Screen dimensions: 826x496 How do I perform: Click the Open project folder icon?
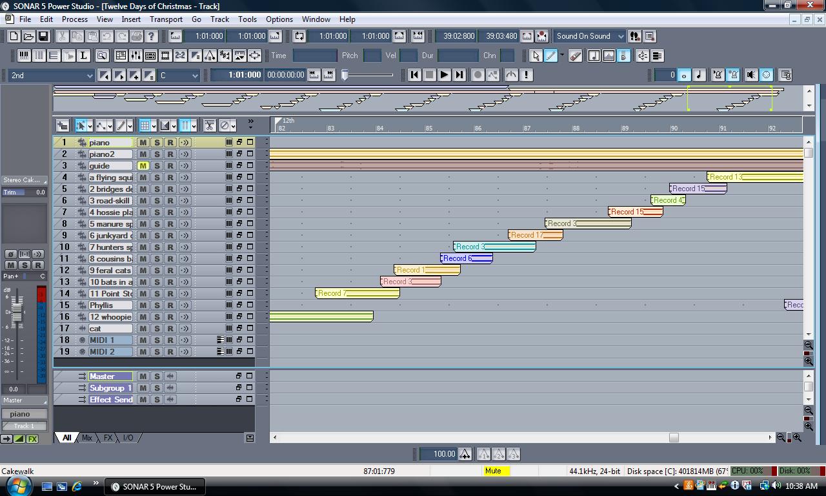point(28,36)
